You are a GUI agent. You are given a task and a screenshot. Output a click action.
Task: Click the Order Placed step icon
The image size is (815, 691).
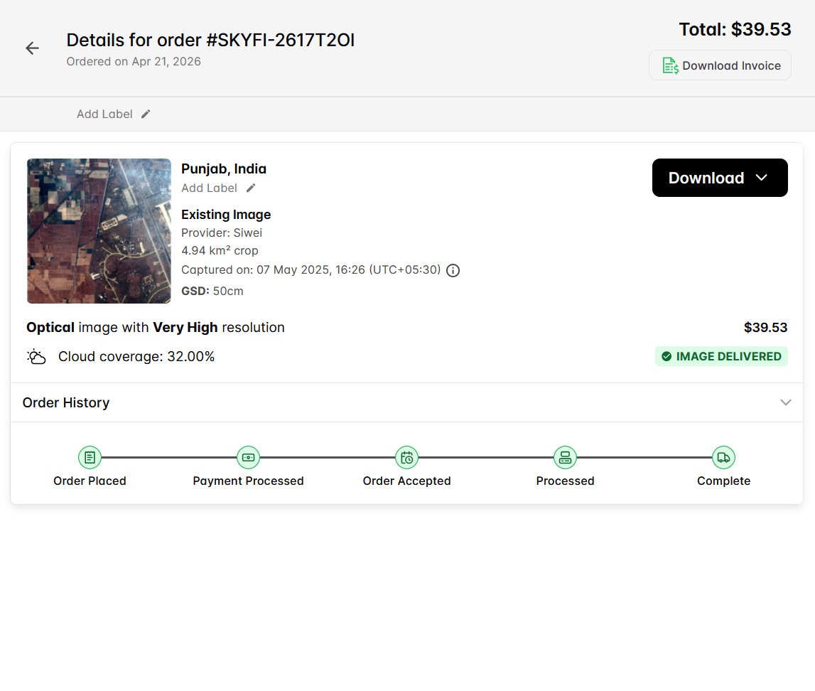point(90,458)
